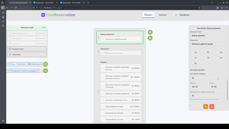Click sidebar AI sparkle icon
229x129 pixels.
click(x=3, y=13)
